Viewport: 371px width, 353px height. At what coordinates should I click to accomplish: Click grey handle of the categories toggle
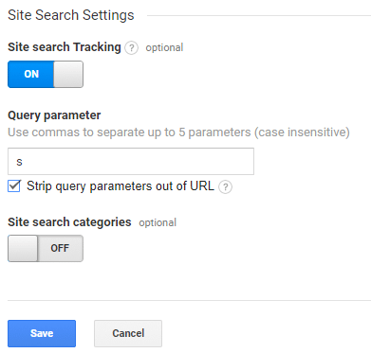(x=23, y=248)
